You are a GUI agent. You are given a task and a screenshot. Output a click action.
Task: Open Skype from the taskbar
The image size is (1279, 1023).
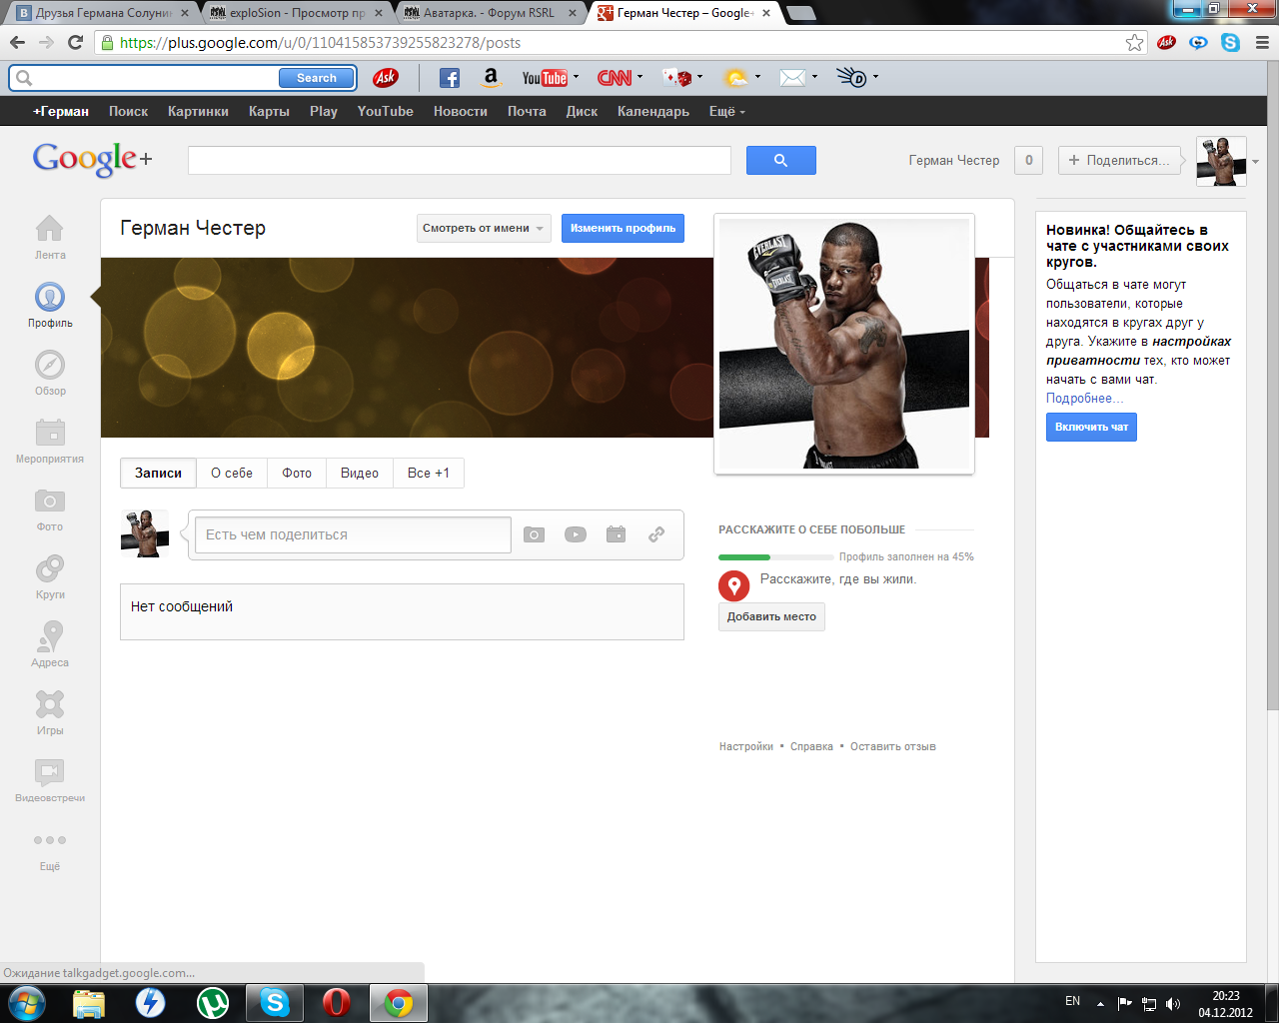click(x=275, y=1002)
